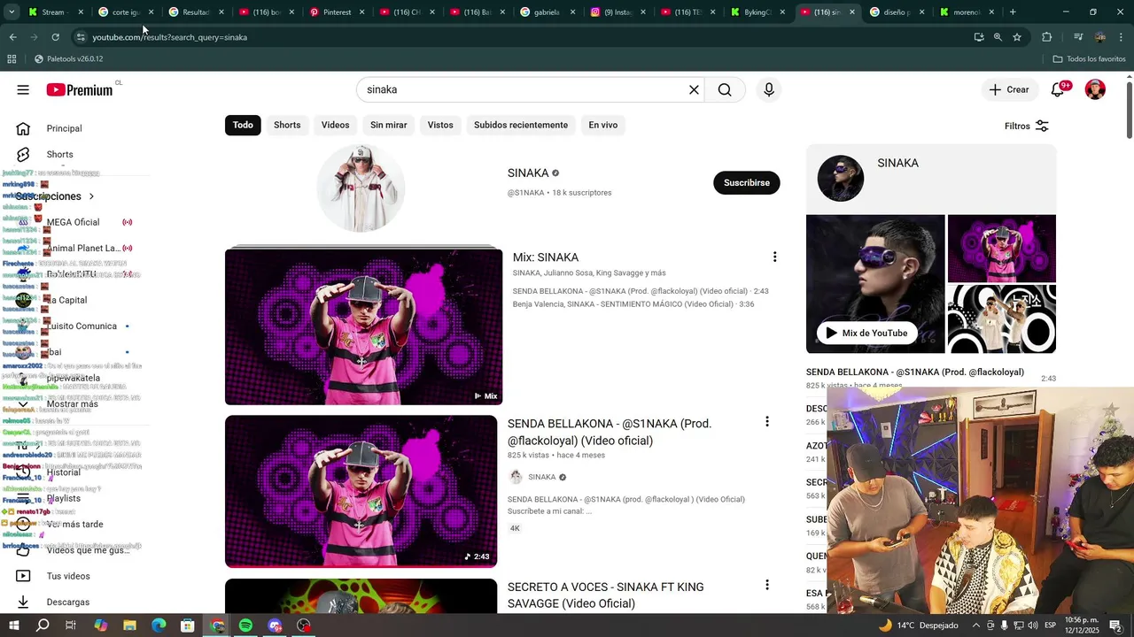
Task: Open three-dot menu for SENDA BELLAKONA video
Action: 767,422
